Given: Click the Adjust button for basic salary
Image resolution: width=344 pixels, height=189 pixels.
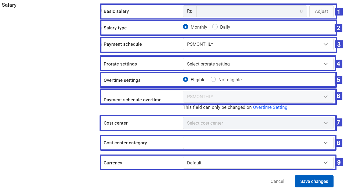Looking at the screenshot, I should (321, 11).
